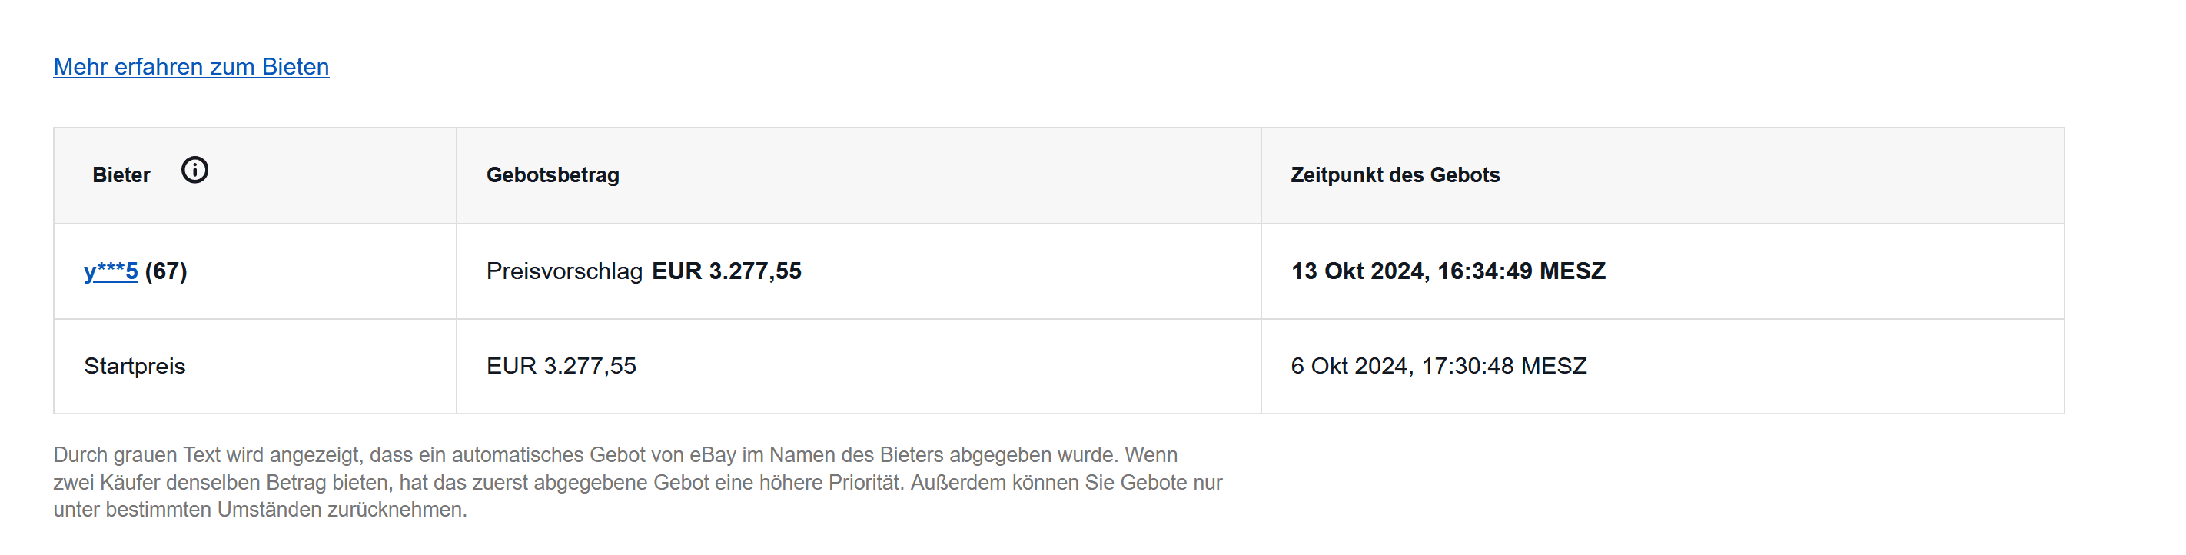The image size is (2186, 555).
Task: Click the grey automatic-bid explanation paragraph
Action: coord(637,482)
